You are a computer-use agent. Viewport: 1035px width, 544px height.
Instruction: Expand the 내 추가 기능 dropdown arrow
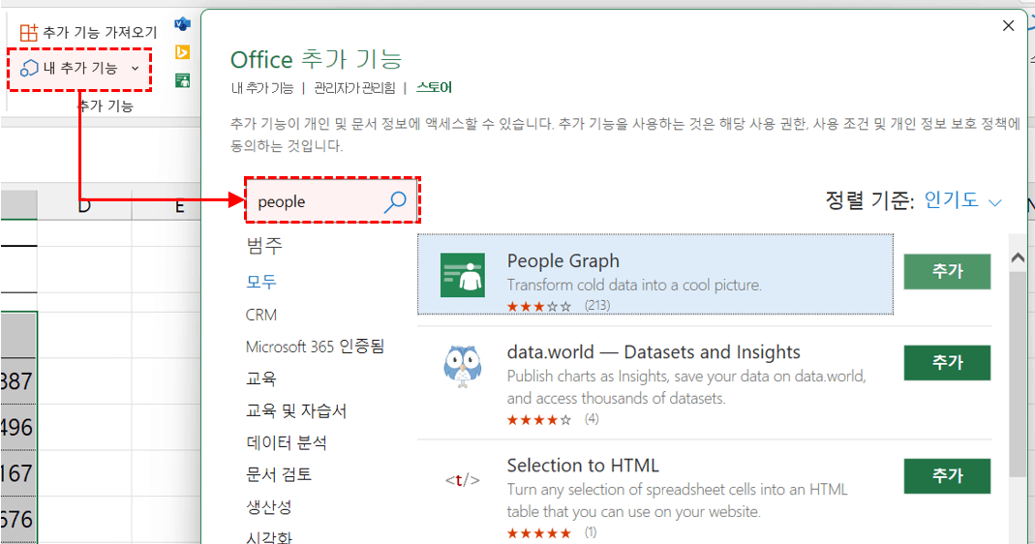[x=136, y=68]
